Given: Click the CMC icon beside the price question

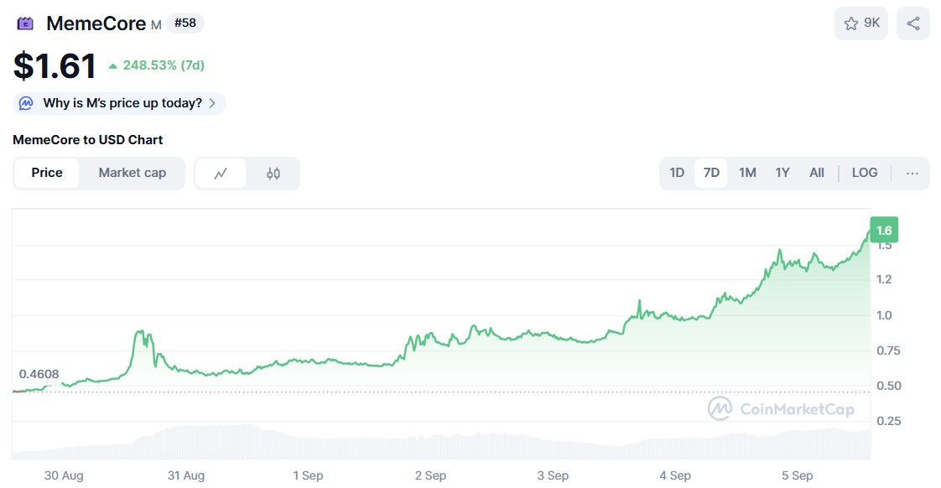Looking at the screenshot, I should pos(26,103).
